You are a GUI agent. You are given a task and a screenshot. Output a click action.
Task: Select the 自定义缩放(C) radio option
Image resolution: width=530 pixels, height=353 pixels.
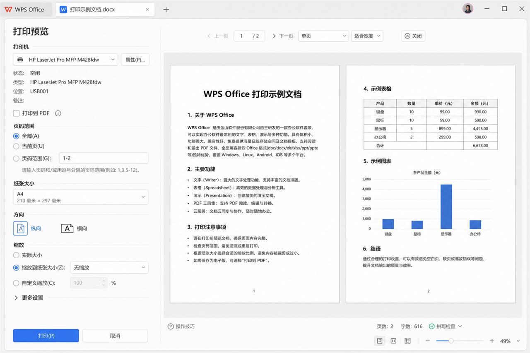[x=17, y=283]
